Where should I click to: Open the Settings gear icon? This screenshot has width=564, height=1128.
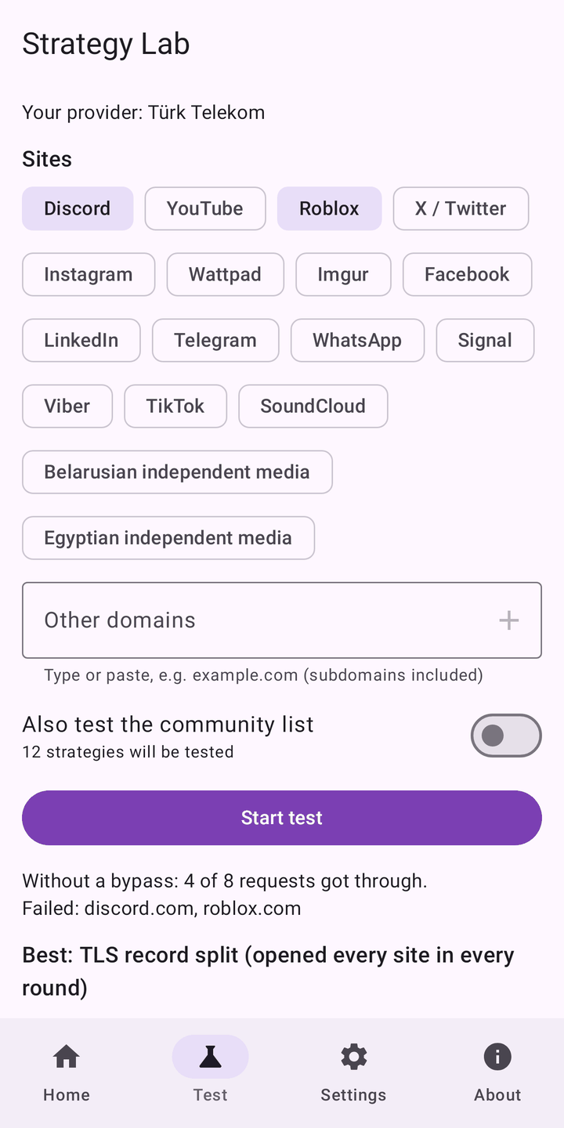[x=353, y=1057]
